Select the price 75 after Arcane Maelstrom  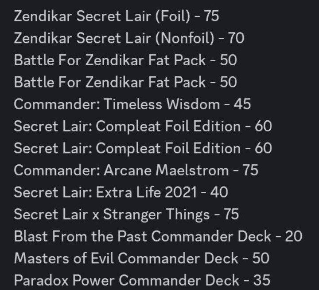point(250,170)
